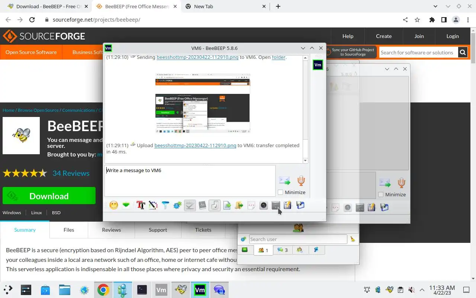The width and height of the screenshot is (476, 298).
Task: Check Minimize in the background chat window
Action: pos(381,194)
